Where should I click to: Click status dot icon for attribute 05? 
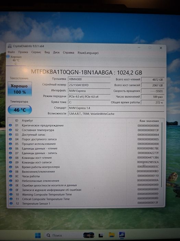pyautogui.click(x=10, y=144)
